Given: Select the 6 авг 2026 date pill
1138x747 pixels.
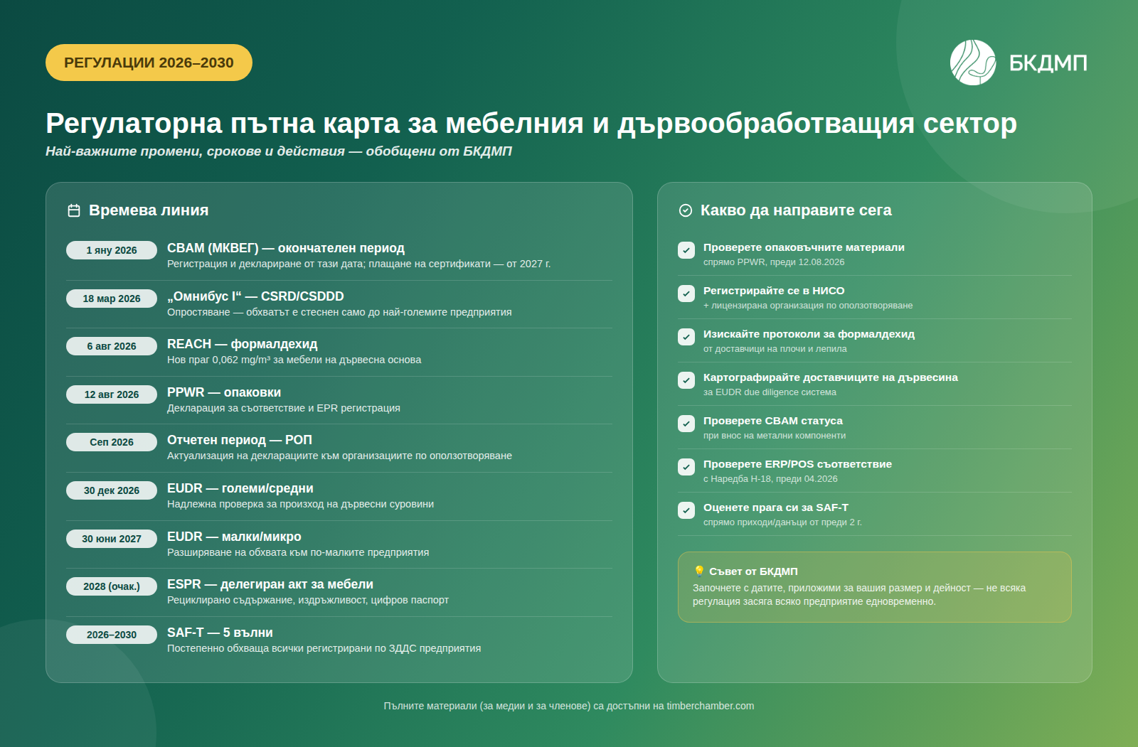Looking at the screenshot, I should 112,346.
